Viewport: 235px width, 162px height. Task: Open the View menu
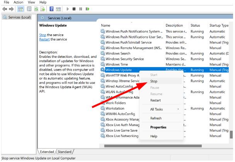pos(31,2)
